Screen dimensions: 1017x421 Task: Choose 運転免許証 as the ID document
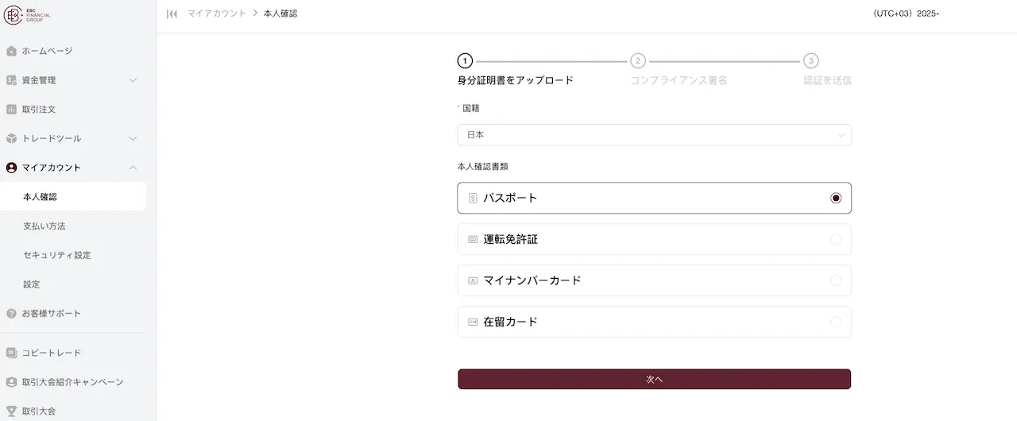(x=654, y=239)
